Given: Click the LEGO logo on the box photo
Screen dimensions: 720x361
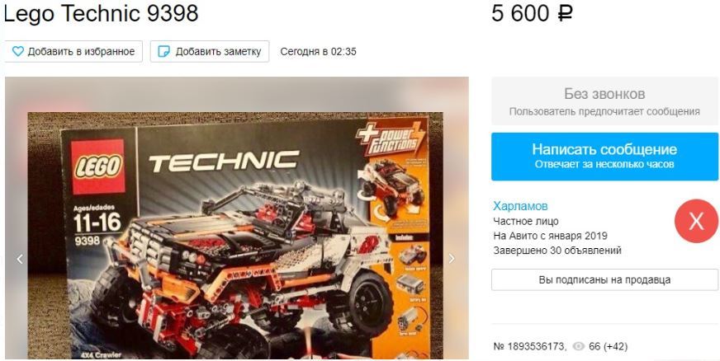Looking at the screenshot, I should tap(97, 166).
